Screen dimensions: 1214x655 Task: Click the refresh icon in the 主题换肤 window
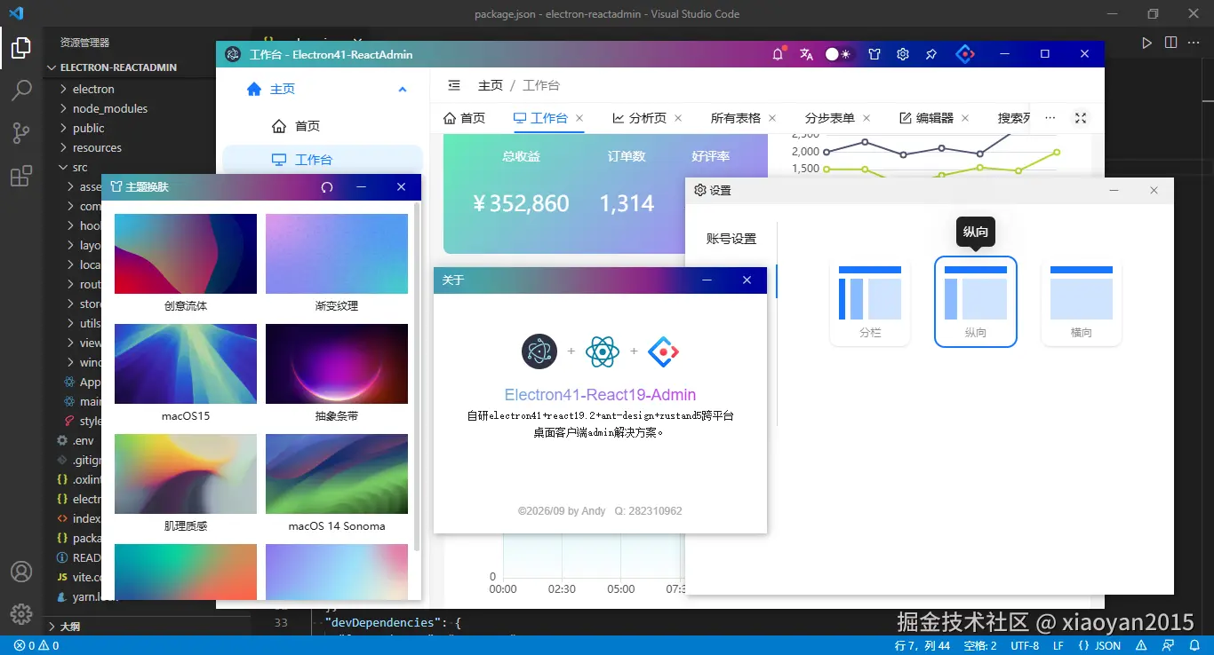point(327,187)
